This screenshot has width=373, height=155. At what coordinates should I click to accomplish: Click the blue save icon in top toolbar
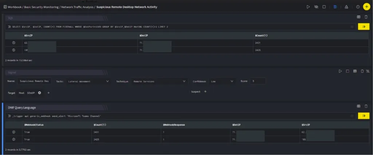point(335,7)
